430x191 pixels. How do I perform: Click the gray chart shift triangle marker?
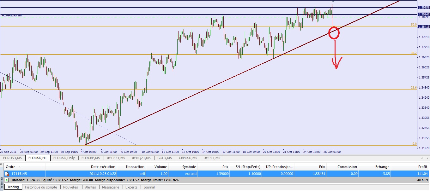pyautogui.click(x=333, y=2)
